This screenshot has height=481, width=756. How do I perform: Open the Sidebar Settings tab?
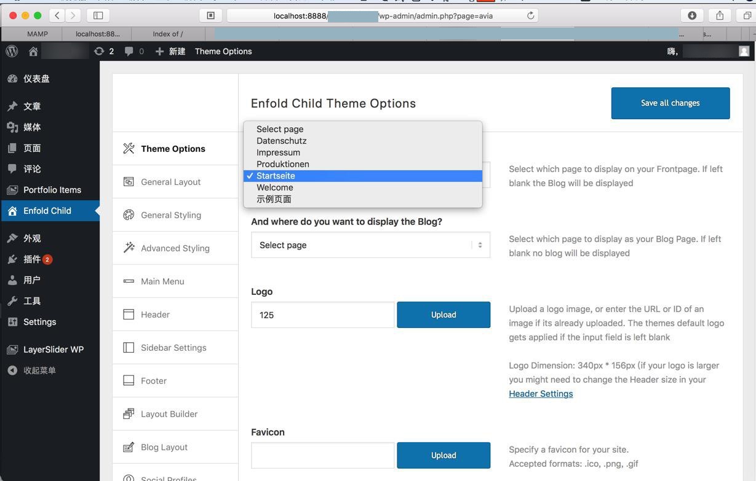click(175, 348)
